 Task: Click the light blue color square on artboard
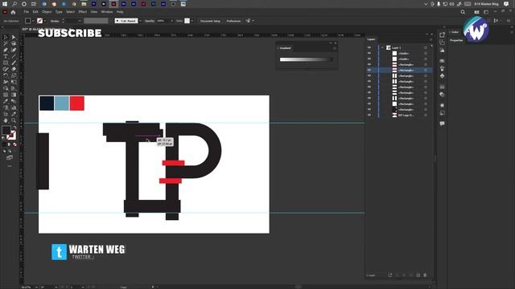(x=62, y=104)
